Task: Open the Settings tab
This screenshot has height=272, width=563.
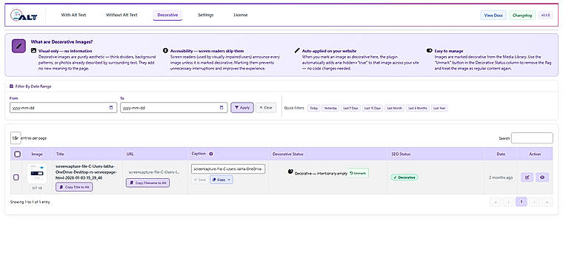Action: (206, 15)
